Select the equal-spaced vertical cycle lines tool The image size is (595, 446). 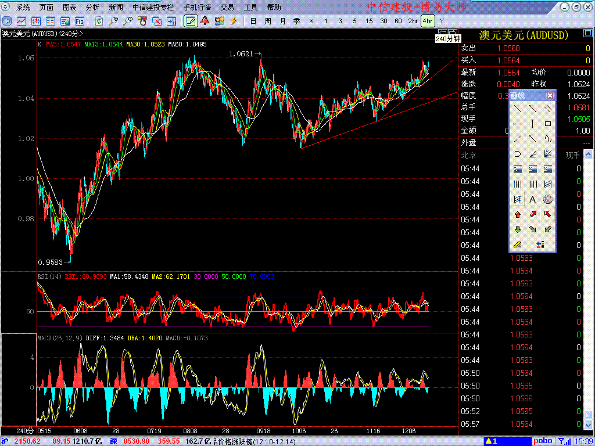[518, 184]
